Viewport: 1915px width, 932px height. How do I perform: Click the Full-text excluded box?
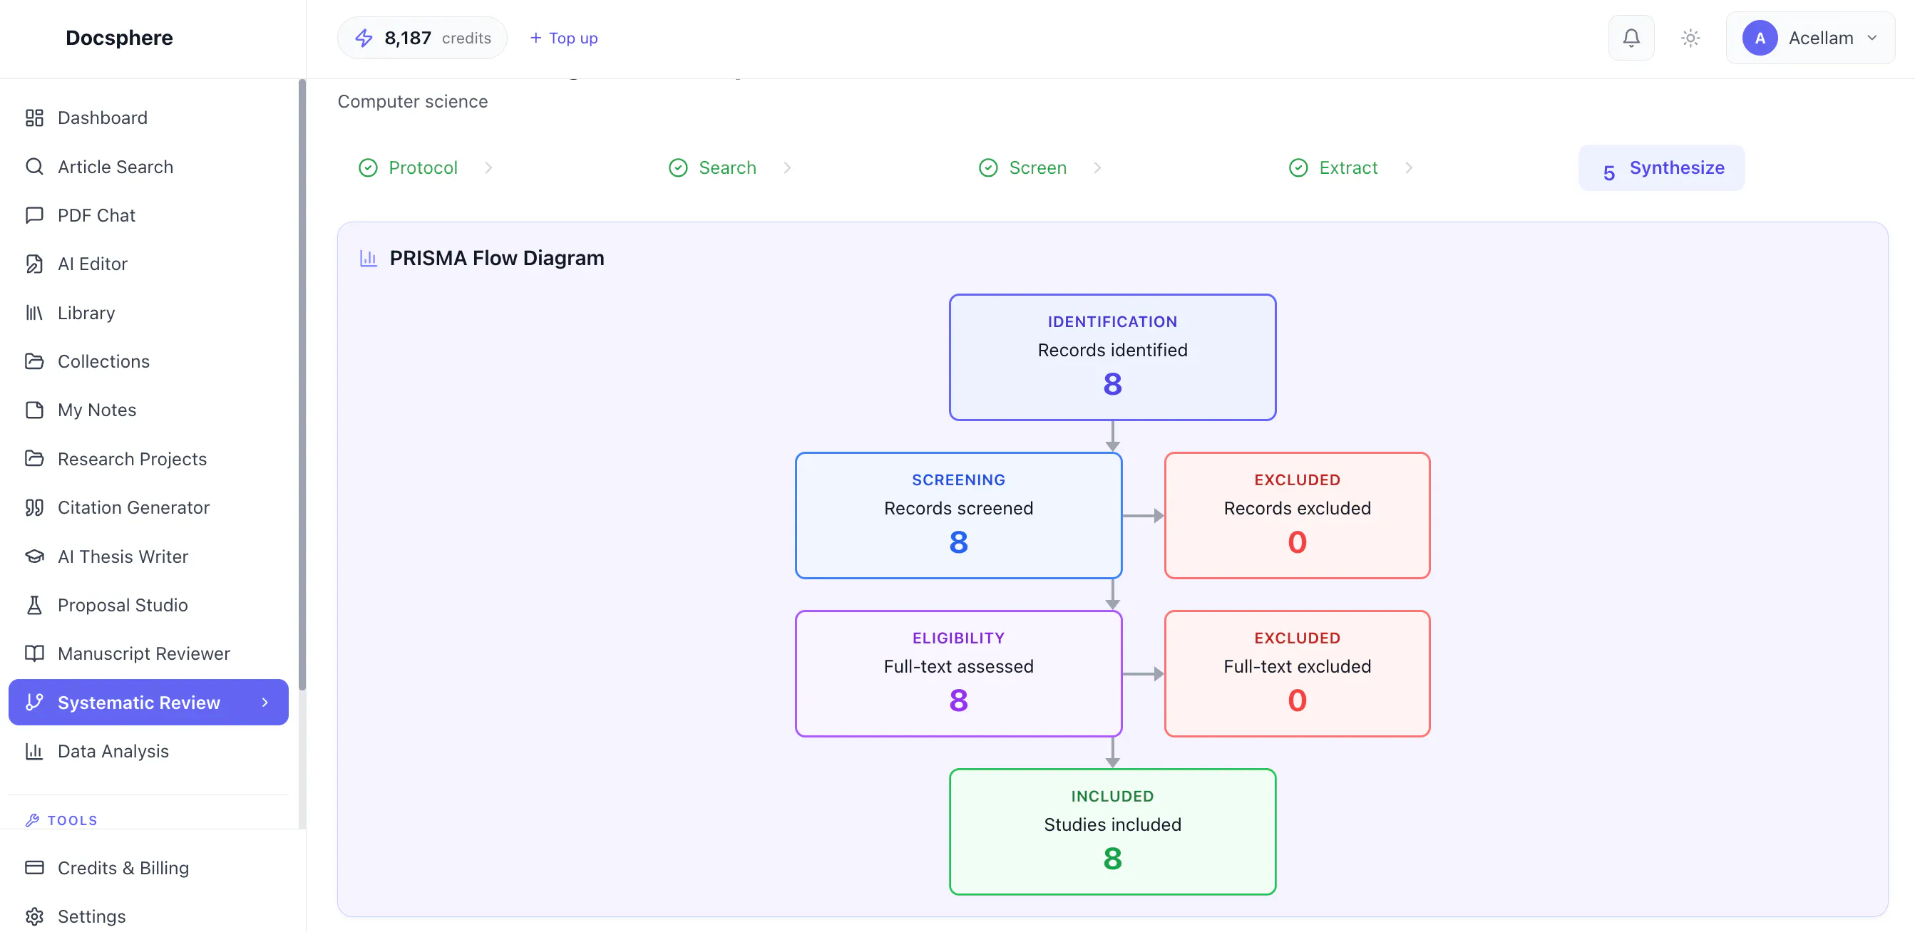1298,674
